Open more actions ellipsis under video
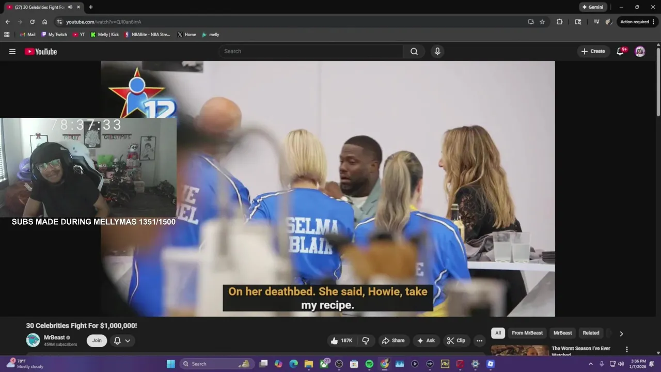This screenshot has height=372, width=661. click(x=479, y=340)
